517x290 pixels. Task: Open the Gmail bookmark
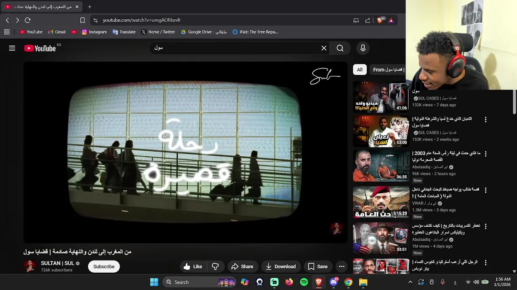[x=57, y=32]
